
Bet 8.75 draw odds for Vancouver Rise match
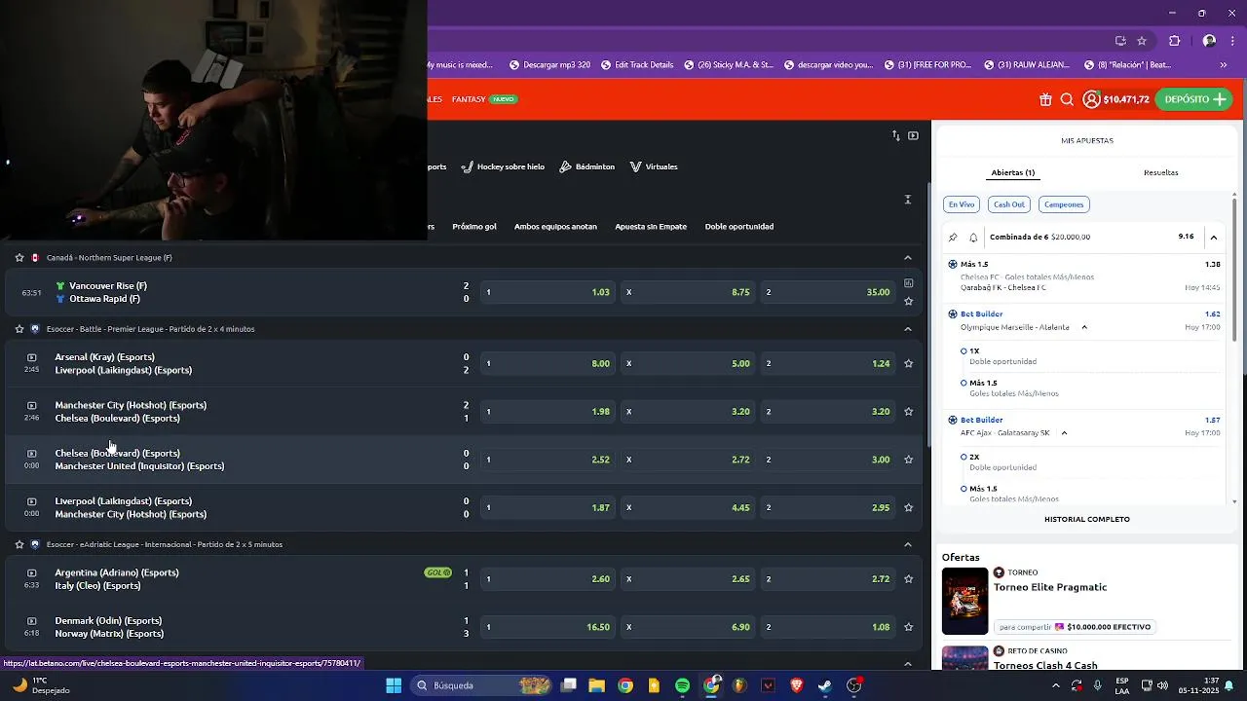pyautogui.click(x=689, y=292)
